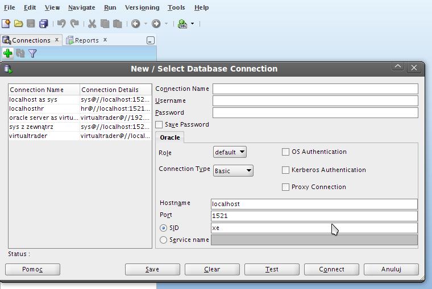Expand the Forward button history dropdown
The height and width of the screenshot is (289, 432).
coord(166,24)
